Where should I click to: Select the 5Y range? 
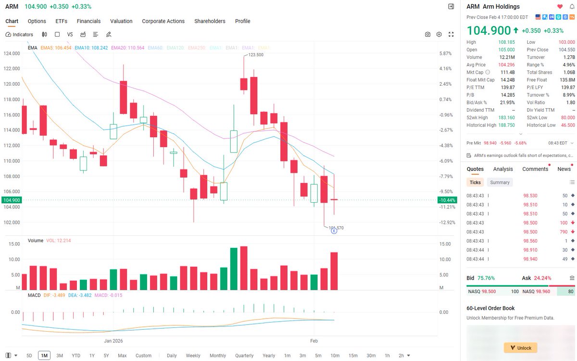coord(106,356)
